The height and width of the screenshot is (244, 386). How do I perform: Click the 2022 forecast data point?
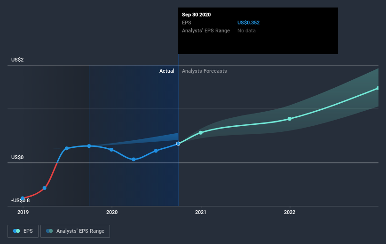click(x=290, y=119)
